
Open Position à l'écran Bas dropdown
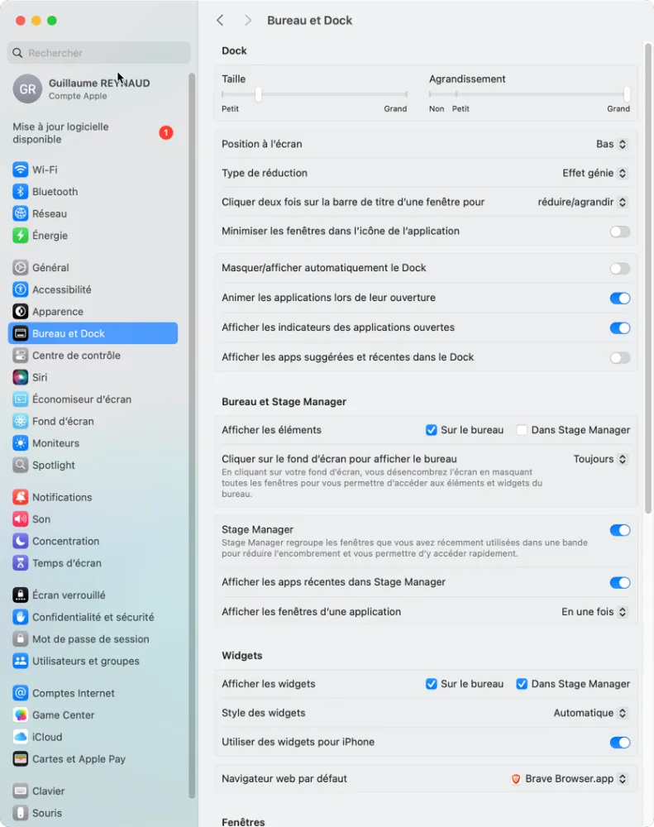click(x=611, y=144)
